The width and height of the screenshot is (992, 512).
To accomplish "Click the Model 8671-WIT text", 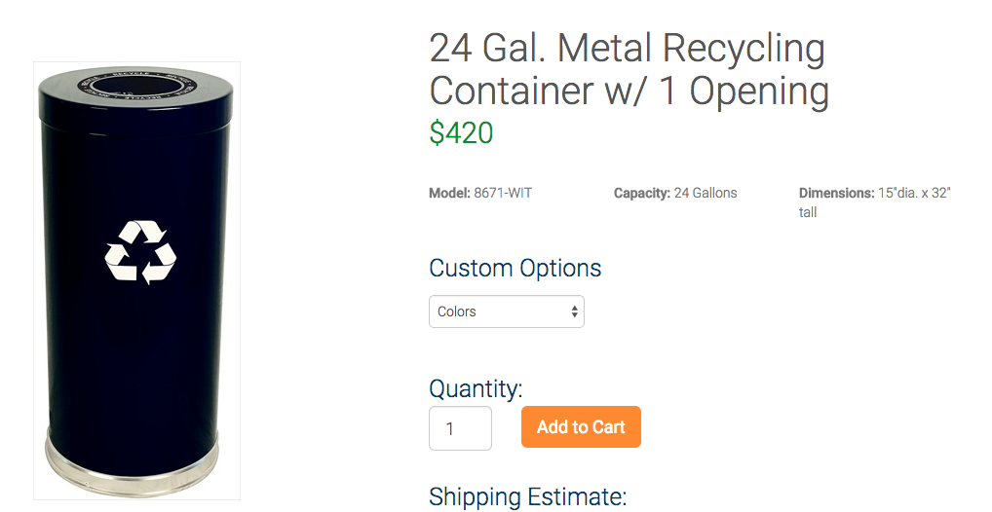I will pyautogui.click(x=480, y=193).
